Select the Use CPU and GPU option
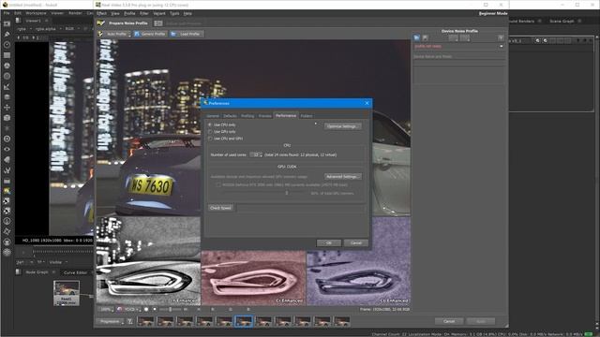This screenshot has height=337, width=600. (x=210, y=139)
